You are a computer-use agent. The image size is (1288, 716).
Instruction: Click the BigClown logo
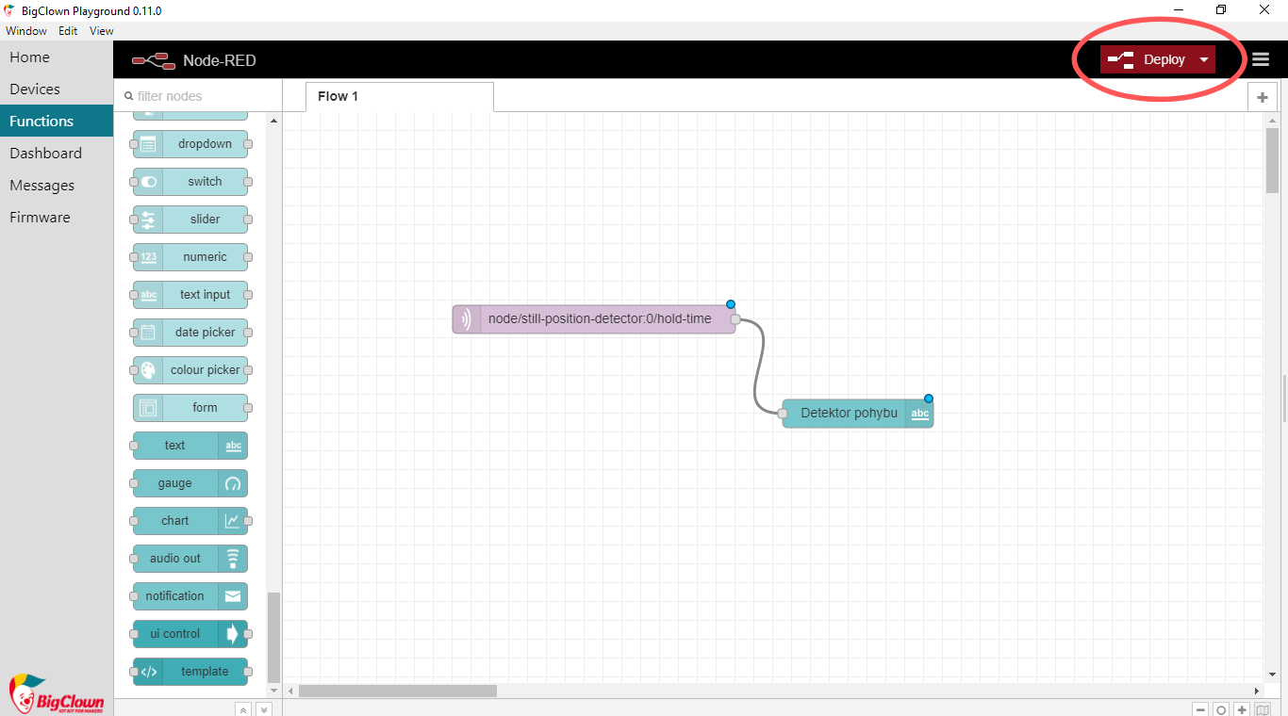[56, 694]
